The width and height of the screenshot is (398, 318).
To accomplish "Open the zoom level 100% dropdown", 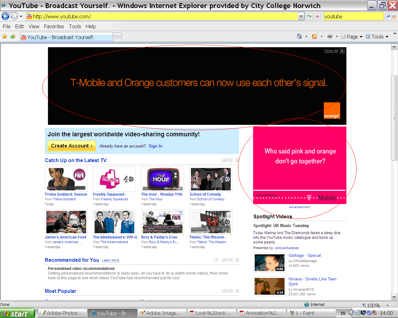I will [387, 305].
